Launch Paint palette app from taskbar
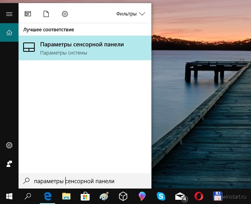251x204 pixels. pos(104,196)
